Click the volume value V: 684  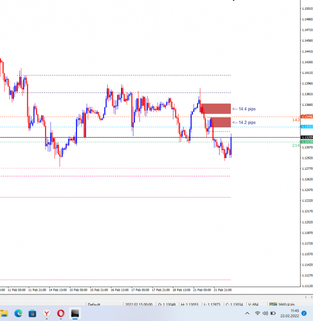tap(253, 305)
